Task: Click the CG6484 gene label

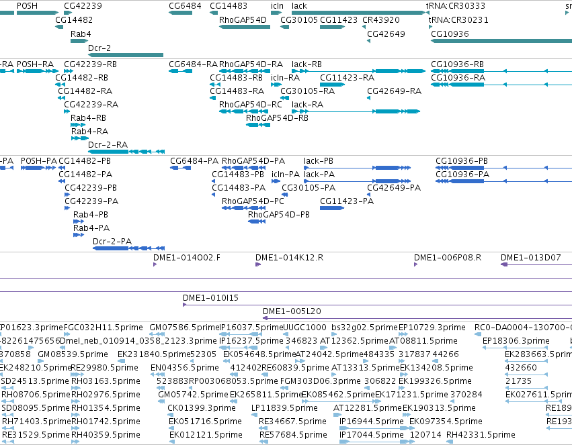Action: pyautogui.click(x=185, y=6)
